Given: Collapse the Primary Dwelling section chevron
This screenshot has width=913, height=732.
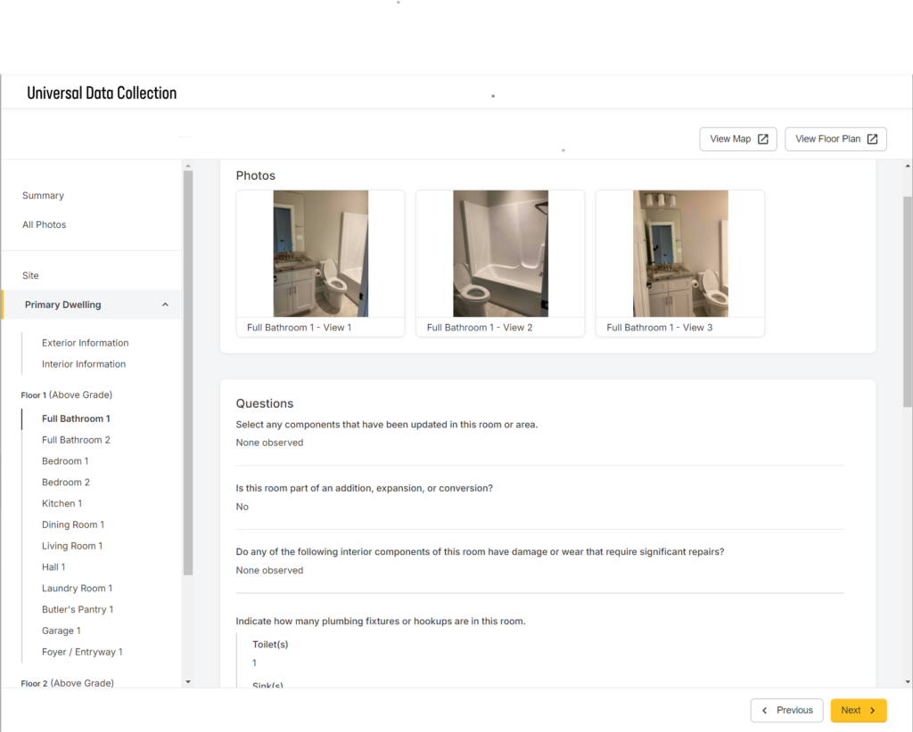Looking at the screenshot, I should (x=165, y=305).
